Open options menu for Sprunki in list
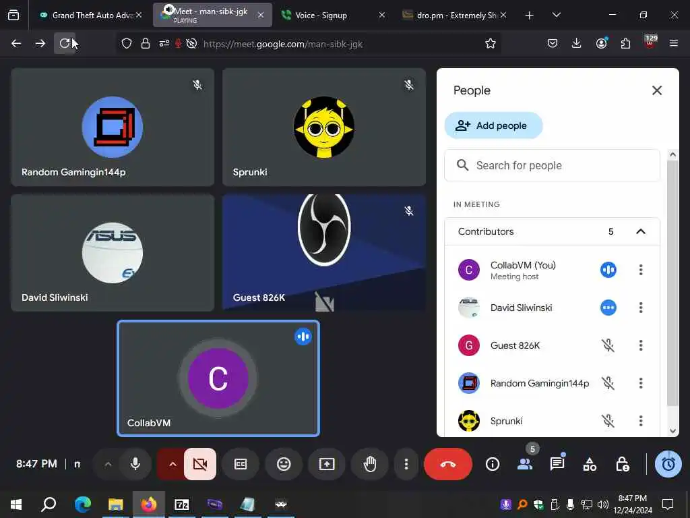Screen dimensions: 690x518 click(641, 421)
